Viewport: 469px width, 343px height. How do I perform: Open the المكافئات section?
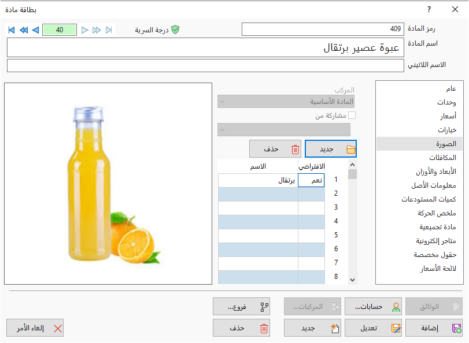420,158
